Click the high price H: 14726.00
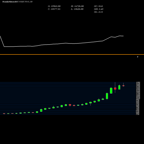This screenshot has height=144, width=144. (77, 6)
